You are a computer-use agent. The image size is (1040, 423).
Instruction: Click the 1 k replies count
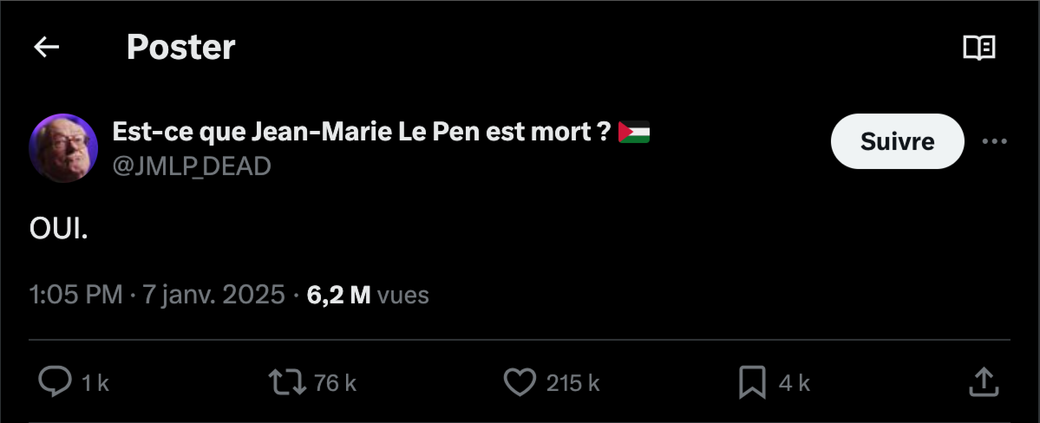coord(95,383)
